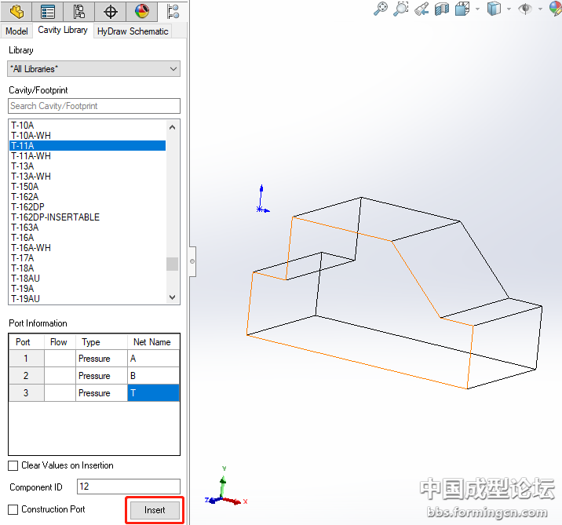This screenshot has width=562, height=525.
Task: Expand the View Orientation dropdown arrow
Action: pyautogui.click(x=477, y=9)
